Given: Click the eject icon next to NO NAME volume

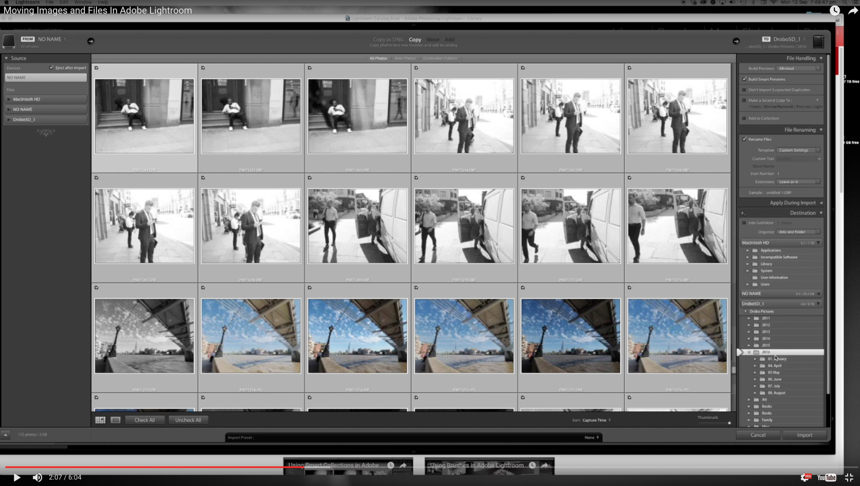Looking at the screenshot, I should (819, 293).
